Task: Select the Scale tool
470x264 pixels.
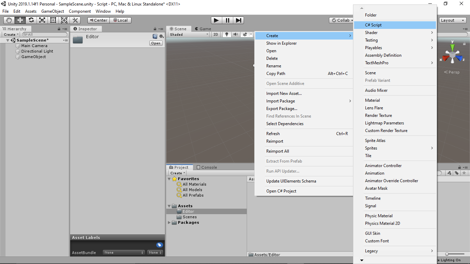Action: coord(42,20)
